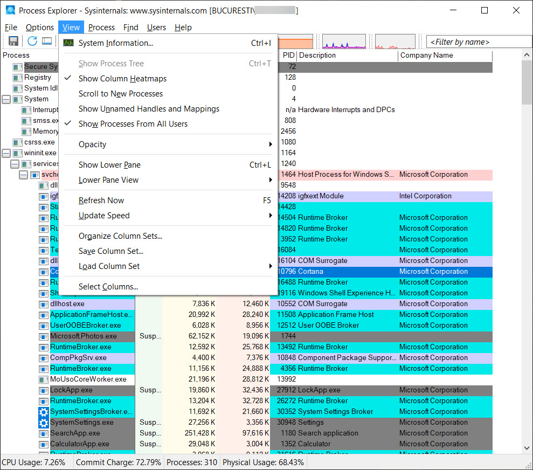This screenshot has width=533, height=470.
Task: Choose Save Column Set menu entry
Action: [168, 251]
